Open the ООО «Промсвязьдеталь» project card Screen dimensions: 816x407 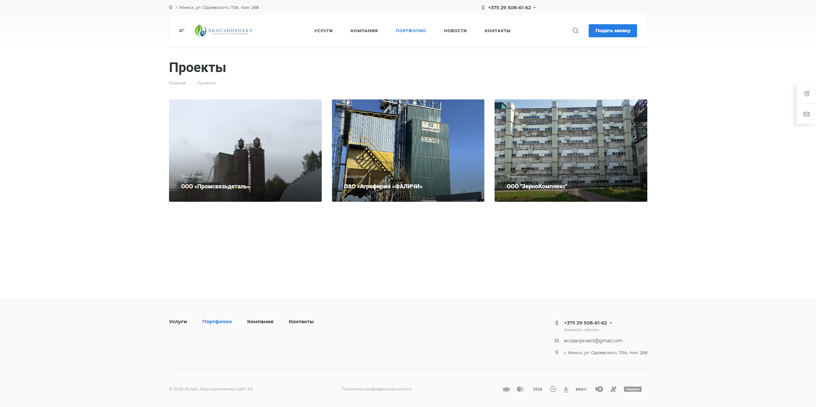pos(245,150)
